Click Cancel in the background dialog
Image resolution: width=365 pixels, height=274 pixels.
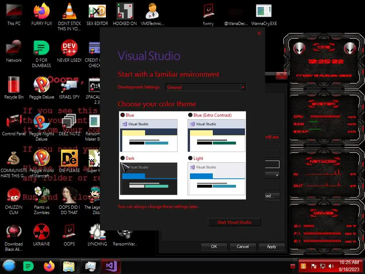pyautogui.click(x=242, y=247)
